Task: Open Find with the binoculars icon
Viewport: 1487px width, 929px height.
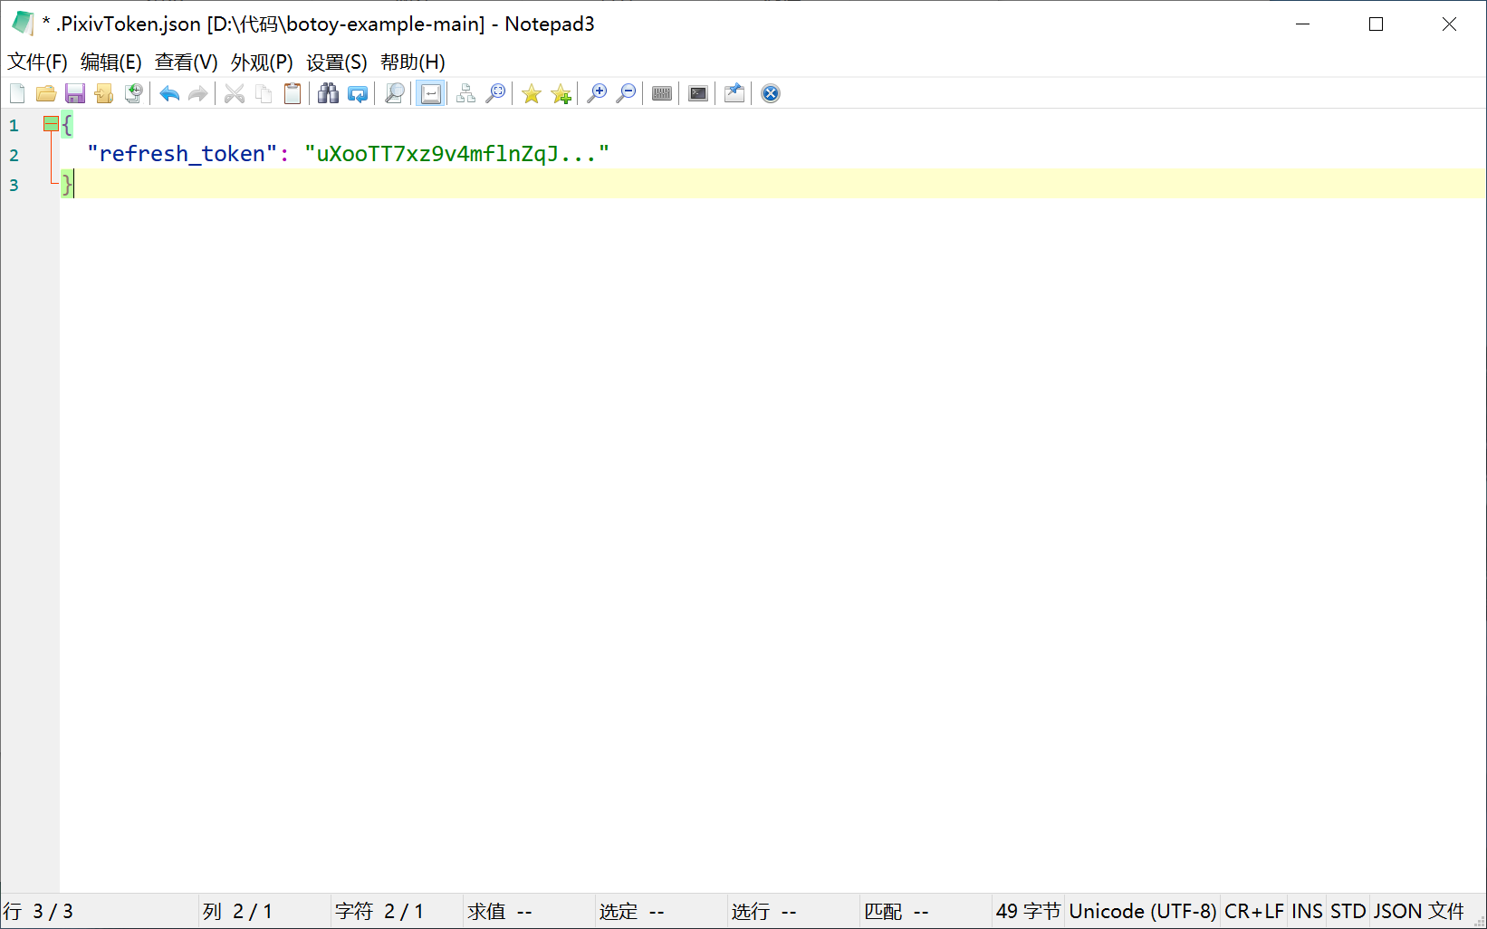Action: (329, 93)
